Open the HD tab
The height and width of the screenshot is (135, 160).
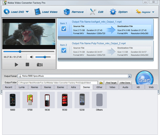[x=138, y=87]
